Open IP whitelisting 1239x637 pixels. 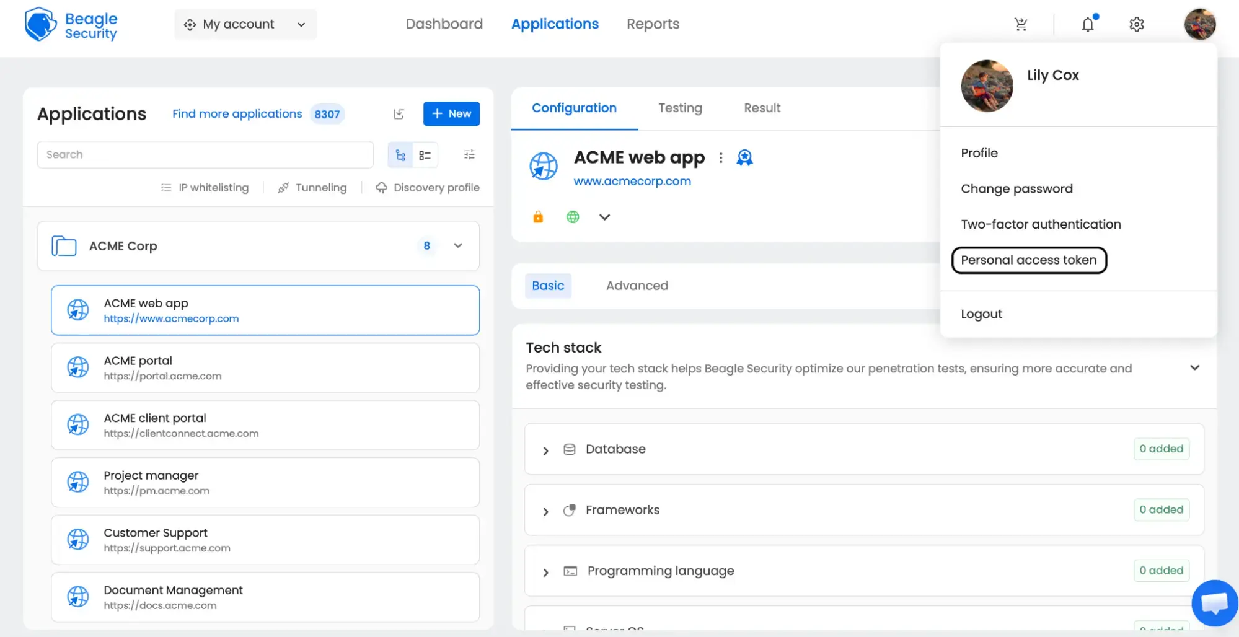click(205, 188)
